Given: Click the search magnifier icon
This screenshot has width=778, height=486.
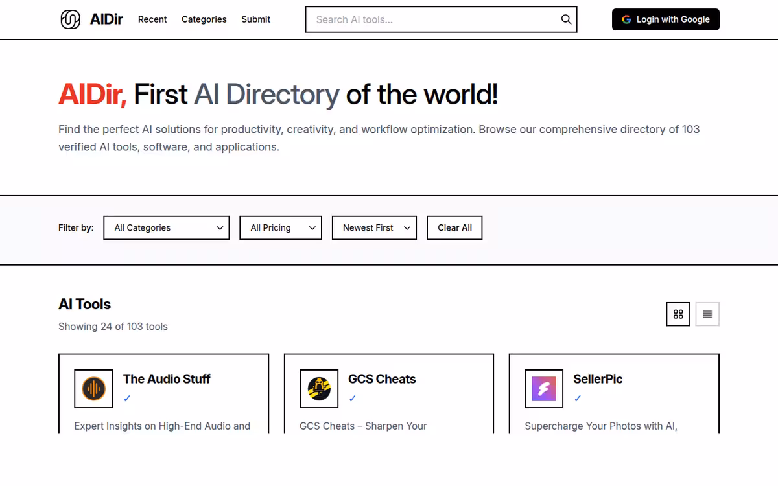Looking at the screenshot, I should coord(566,19).
